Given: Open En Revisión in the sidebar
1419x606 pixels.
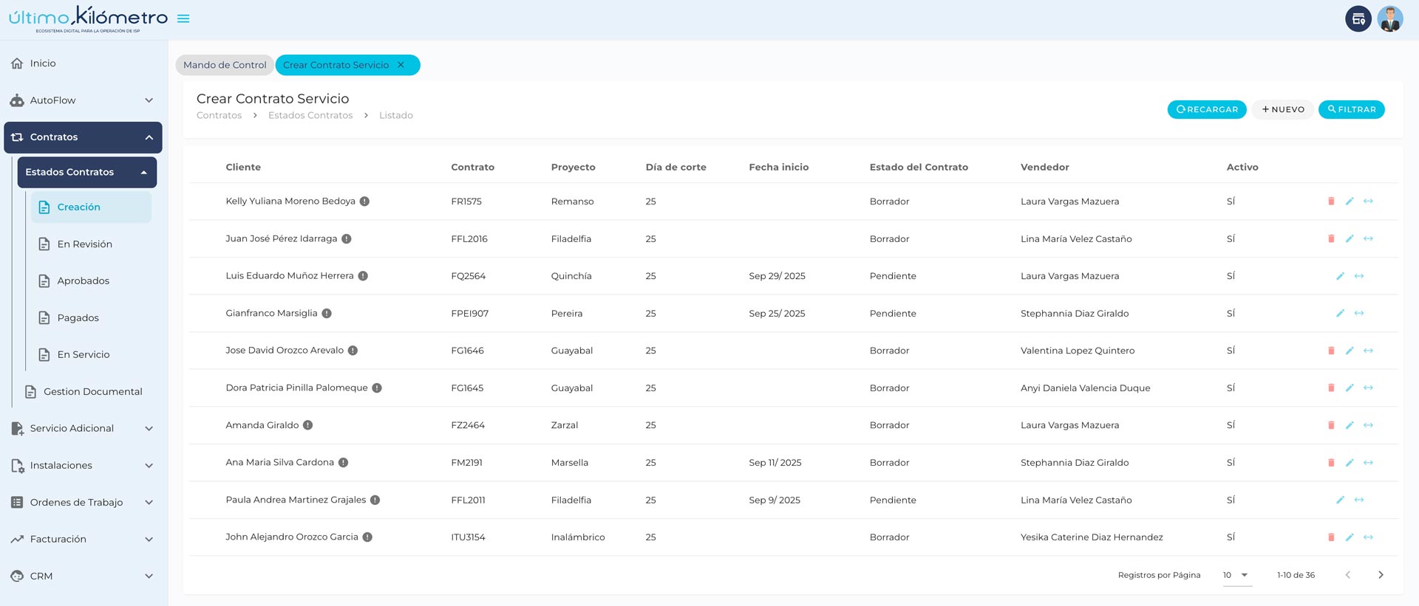Looking at the screenshot, I should pyautogui.click(x=85, y=244).
